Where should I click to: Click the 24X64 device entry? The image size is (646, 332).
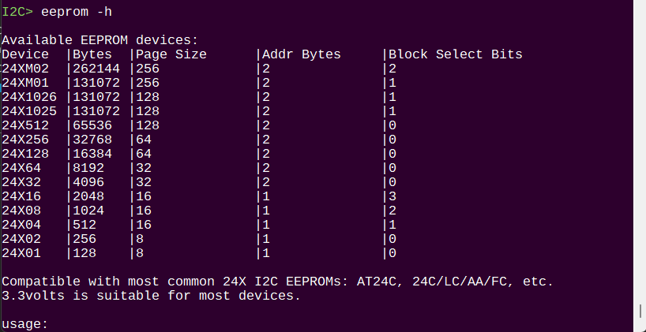[21, 168]
